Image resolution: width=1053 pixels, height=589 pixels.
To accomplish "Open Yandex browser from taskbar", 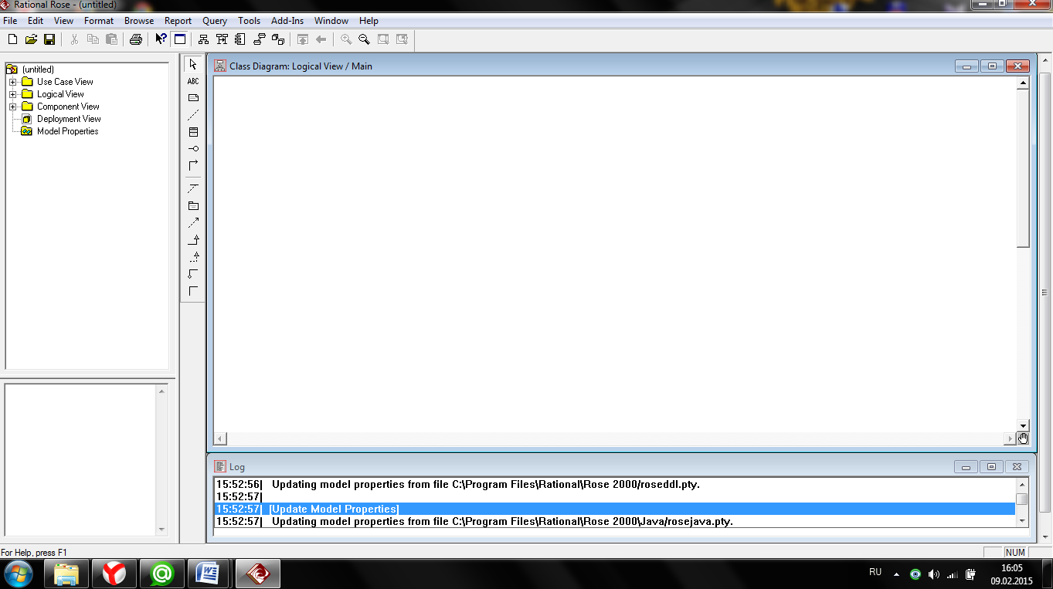I will 114,574.
